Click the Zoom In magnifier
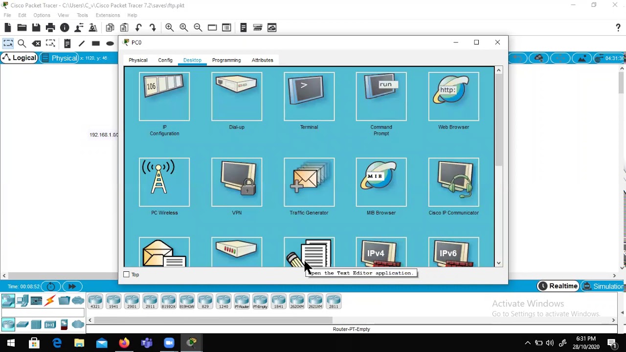The width and height of the screenshot is (626, 352). coord(169,28)
